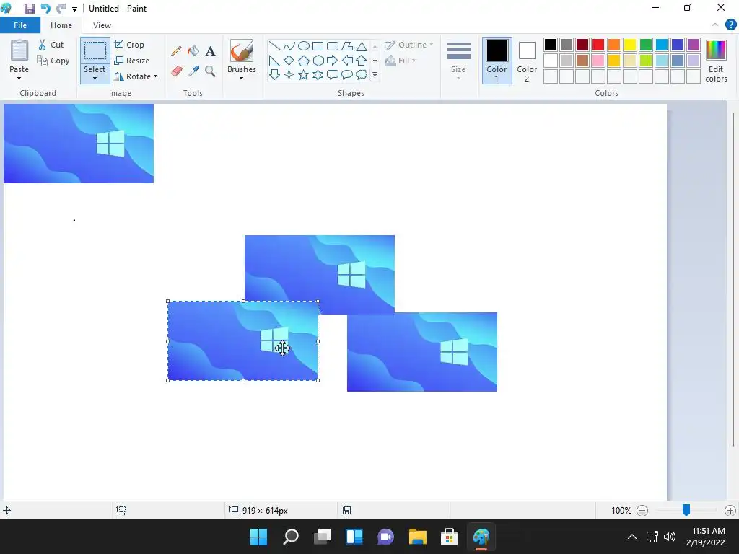Select the Magnifier tool

tap(210, 71)
